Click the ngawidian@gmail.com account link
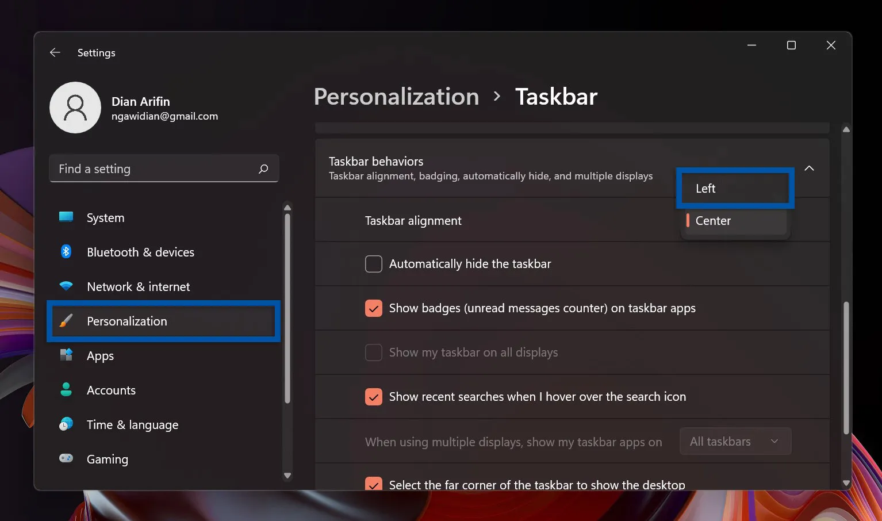 [x=164, y=116]
